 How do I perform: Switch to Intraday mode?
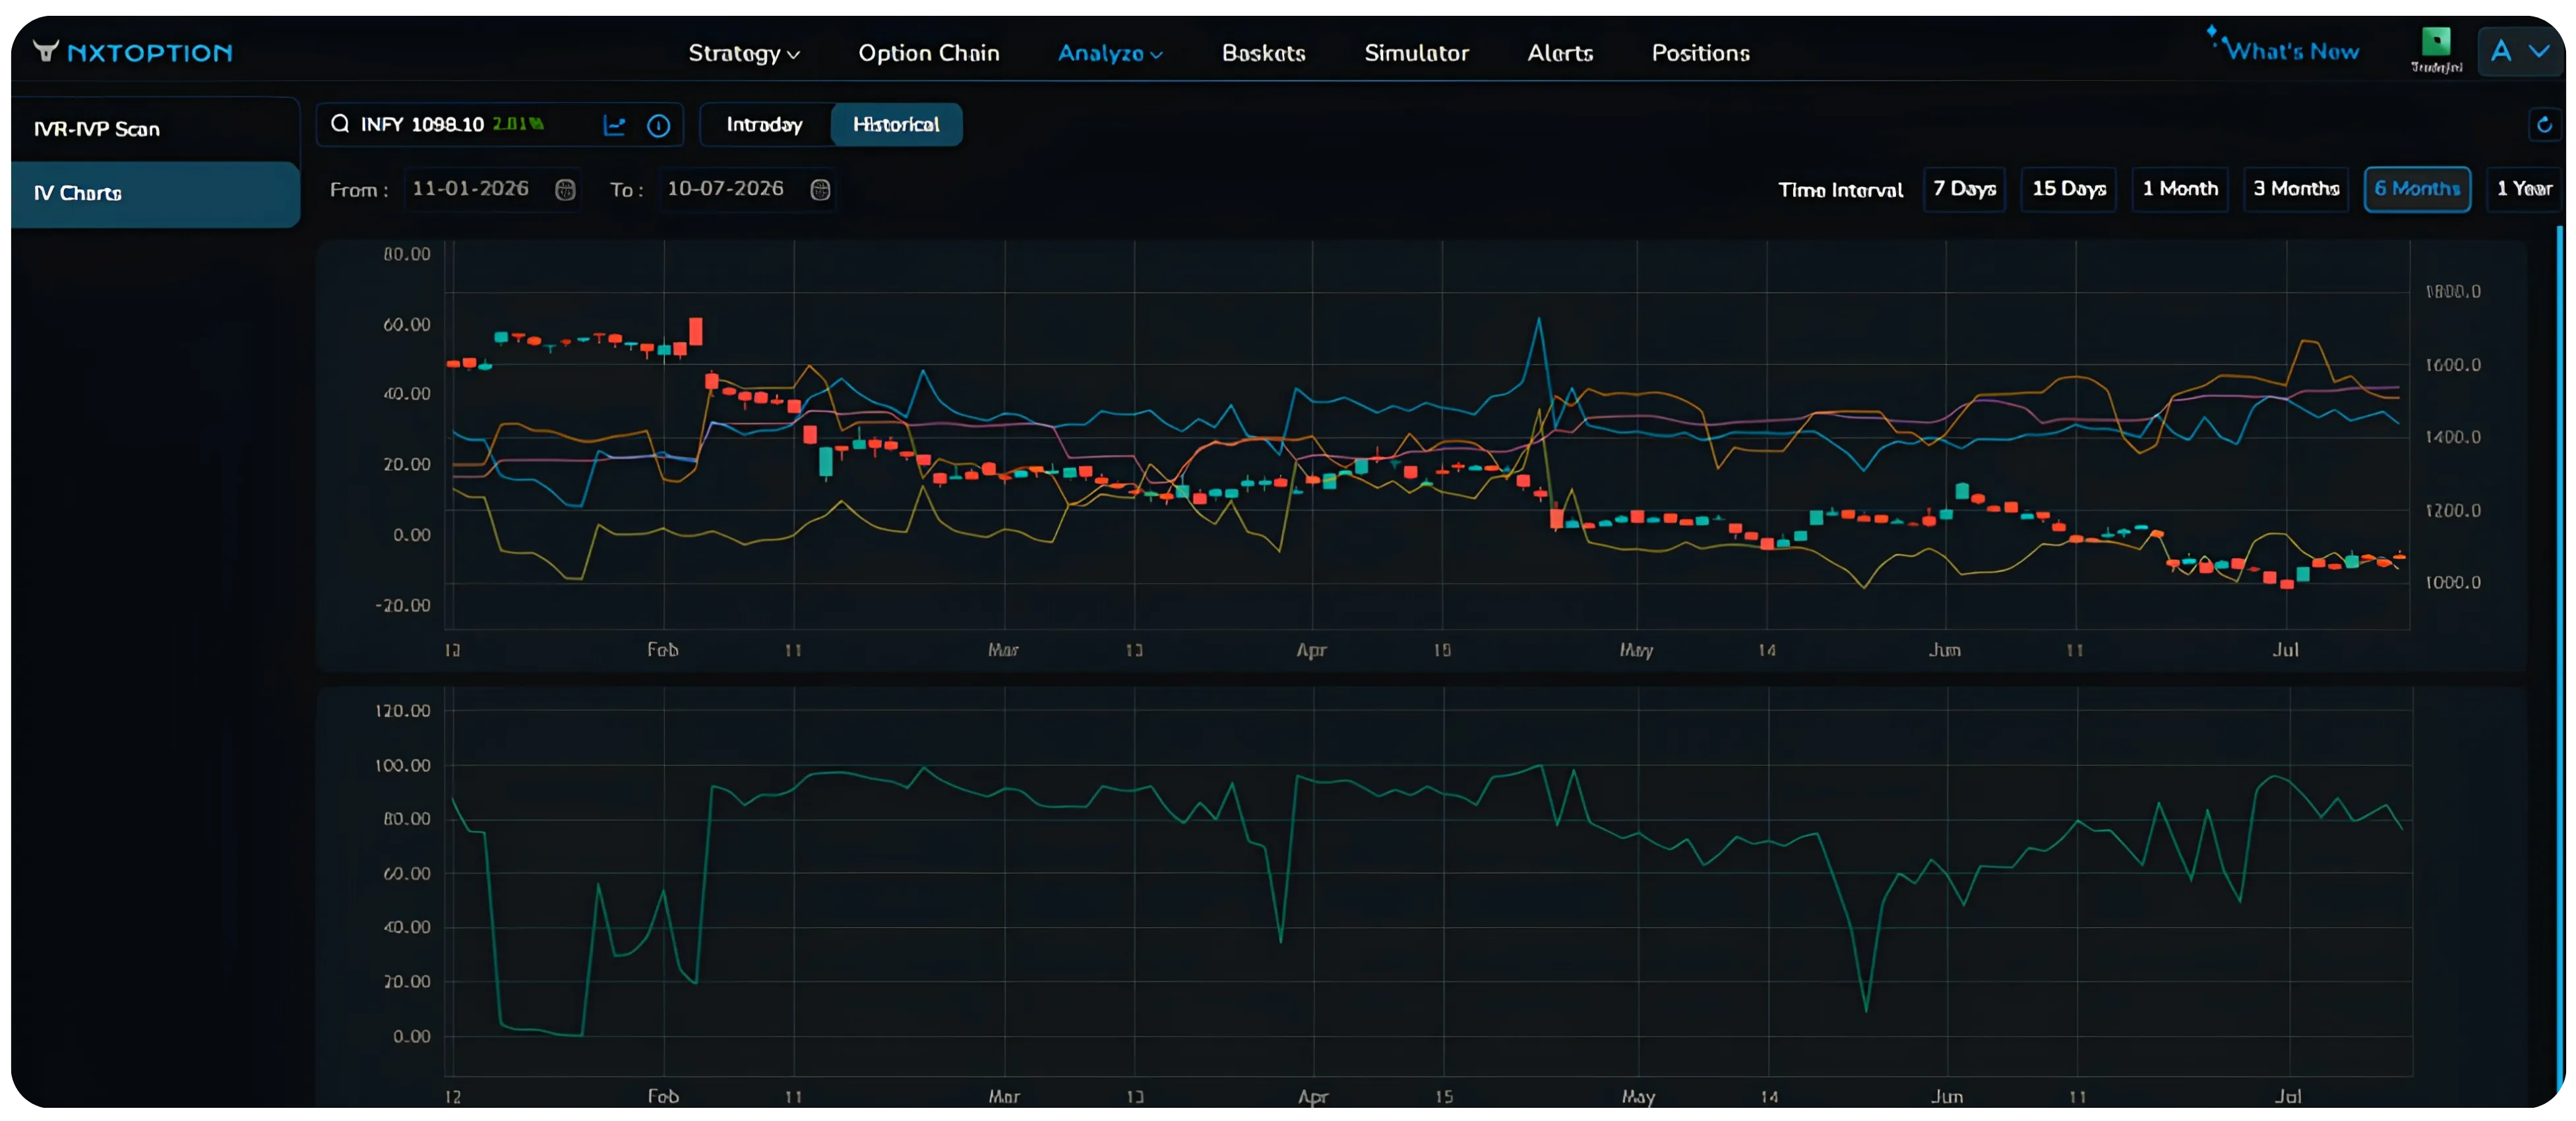coord(765,125)
